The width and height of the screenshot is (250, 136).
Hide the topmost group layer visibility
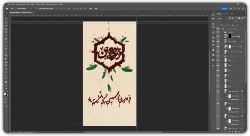pyautogui.click(x=218, y=29)
